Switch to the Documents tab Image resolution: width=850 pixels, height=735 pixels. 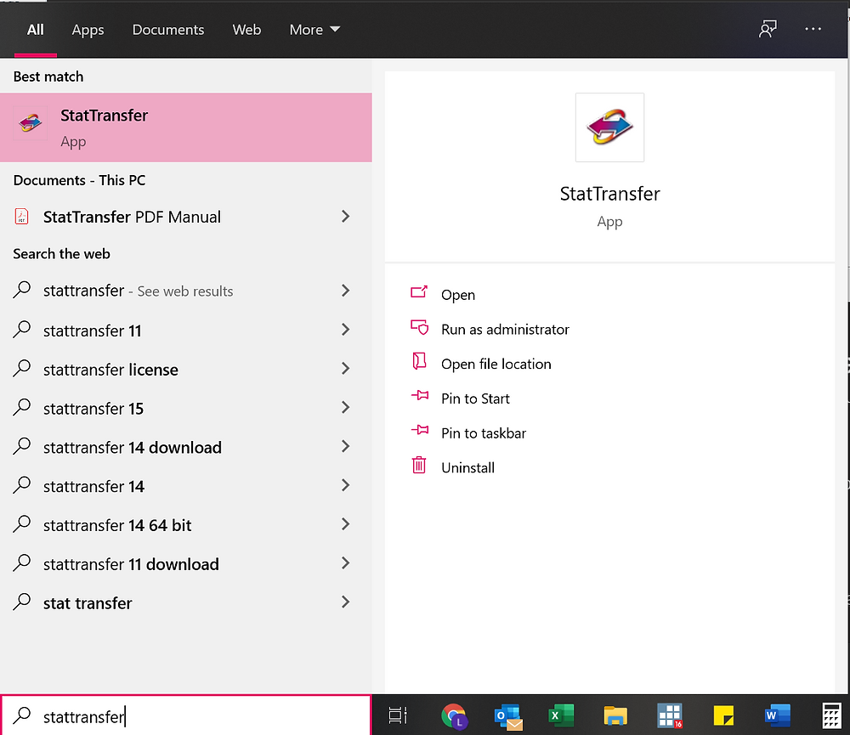coord(168,29)
